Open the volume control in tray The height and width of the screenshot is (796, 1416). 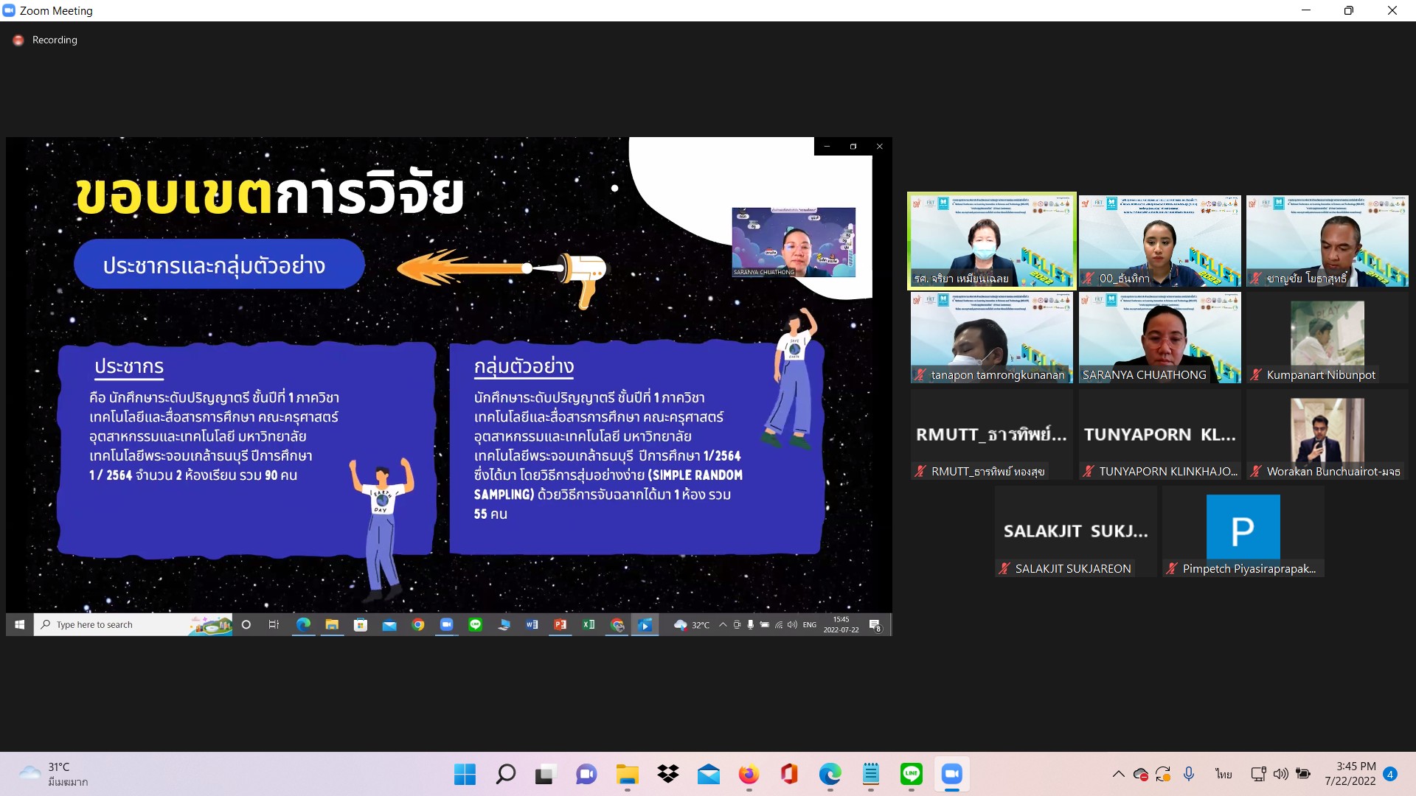click(x=1281, y=774)
